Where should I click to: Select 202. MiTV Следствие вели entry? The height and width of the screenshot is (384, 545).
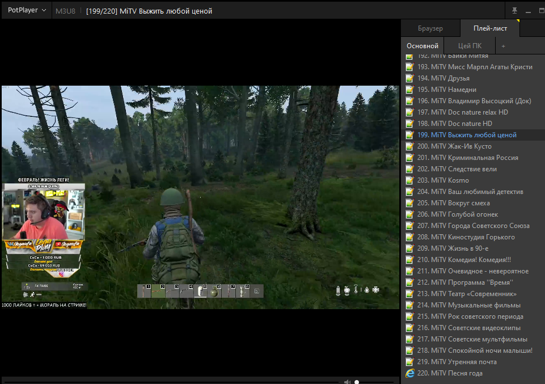click(473, 169)
